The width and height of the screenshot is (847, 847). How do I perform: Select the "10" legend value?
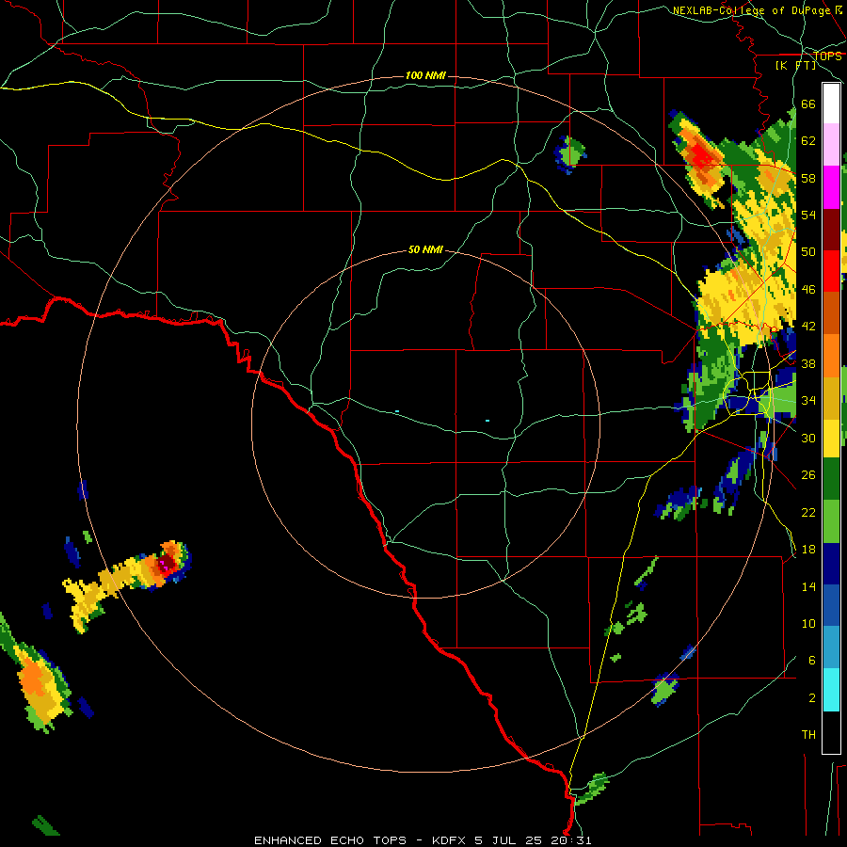[x=808, y=624]
